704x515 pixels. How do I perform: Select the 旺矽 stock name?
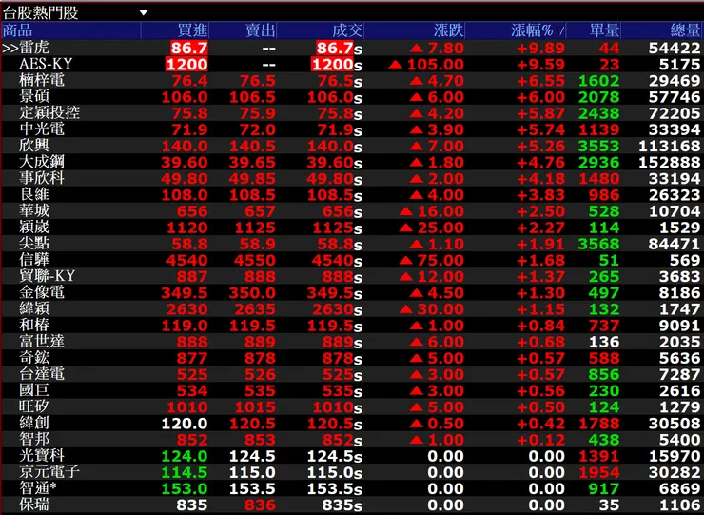34,406
